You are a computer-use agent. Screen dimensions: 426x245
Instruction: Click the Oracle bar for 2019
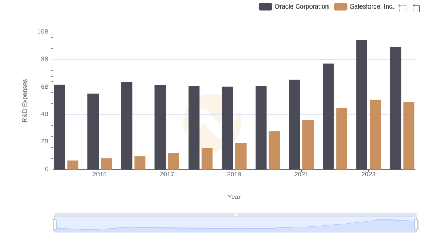click(x=227, y=128)
